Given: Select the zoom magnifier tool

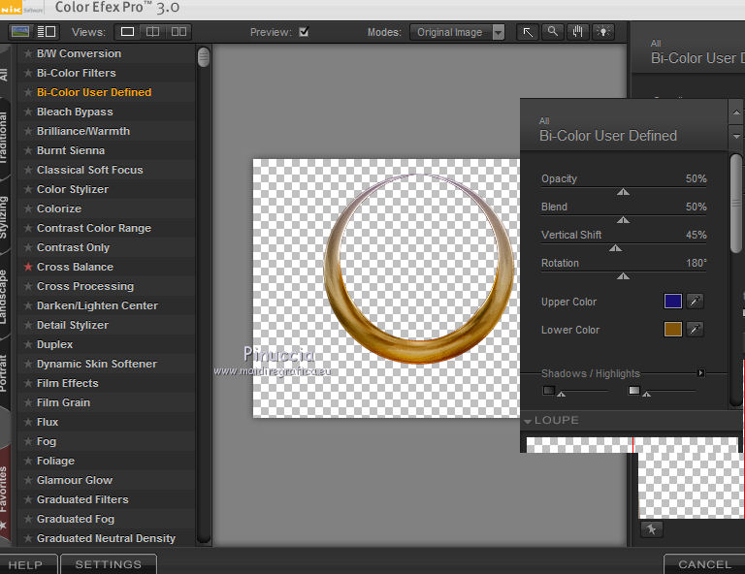Looking at the screenshot, I should 552,32.
